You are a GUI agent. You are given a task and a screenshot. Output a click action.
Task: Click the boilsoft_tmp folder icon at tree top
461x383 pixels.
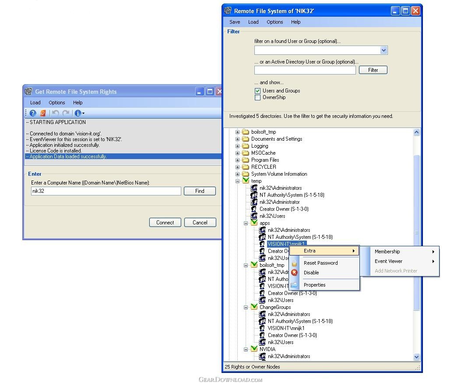tap(246, 132)
